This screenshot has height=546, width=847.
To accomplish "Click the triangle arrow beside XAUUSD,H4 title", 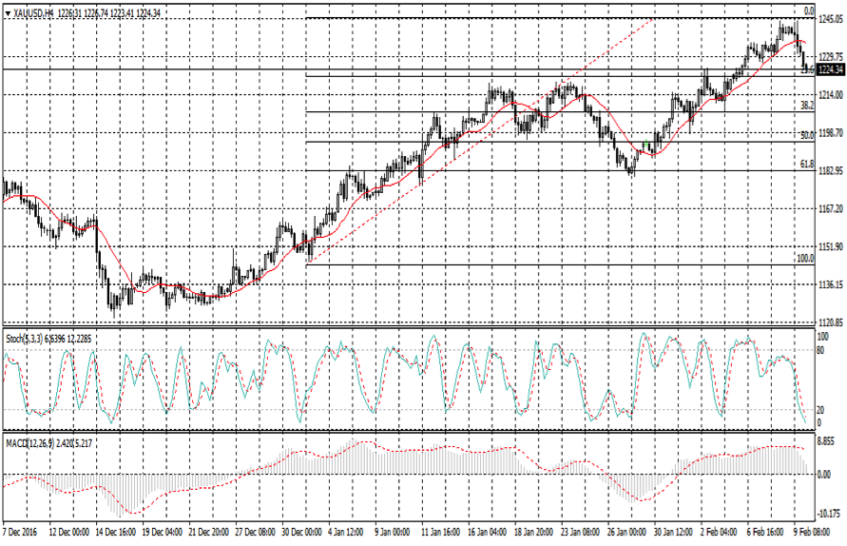I will coord(9,13).
